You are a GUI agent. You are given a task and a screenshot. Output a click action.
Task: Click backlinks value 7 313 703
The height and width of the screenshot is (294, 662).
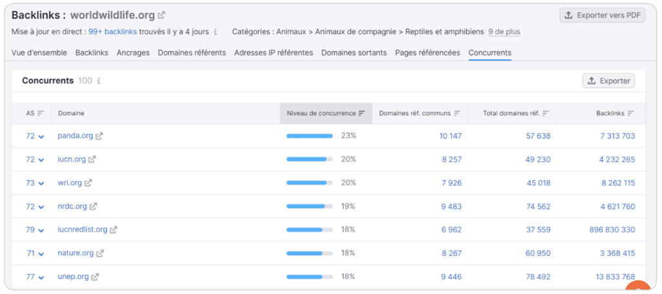[x=616, y=136]
